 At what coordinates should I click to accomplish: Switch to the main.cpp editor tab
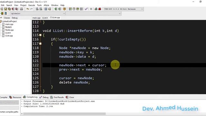click(36, 18)
